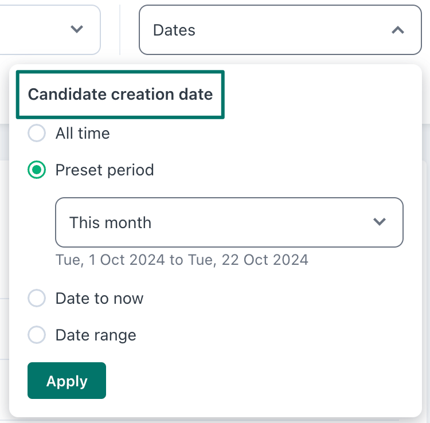Screen dimensions: 430x423
Task: Open the partially visible dropdown left of Dates
Action: tap(50, 30)
